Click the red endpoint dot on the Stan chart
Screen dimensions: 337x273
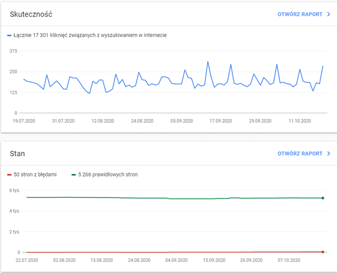(322, 252)
